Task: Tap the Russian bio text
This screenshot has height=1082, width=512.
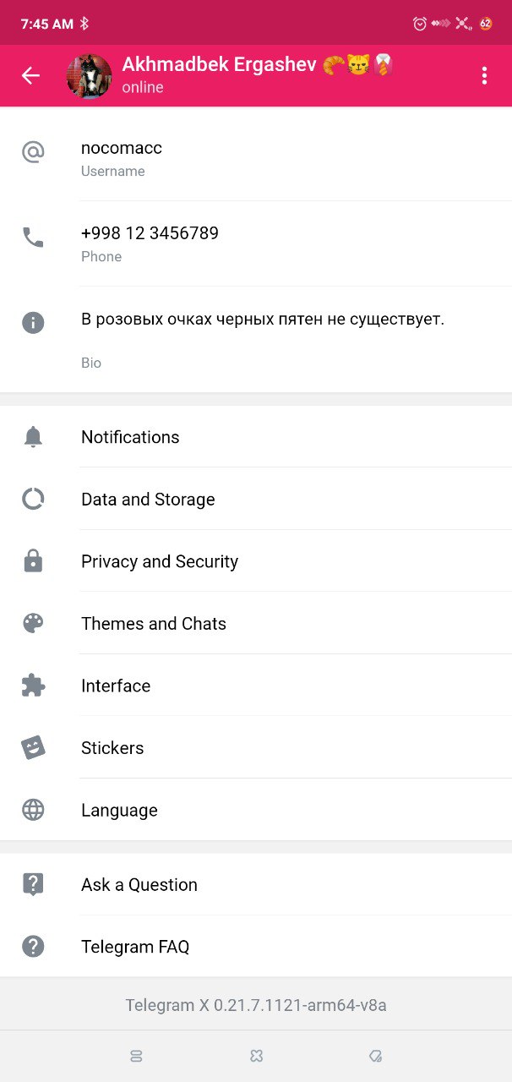Action: (263, 320)
